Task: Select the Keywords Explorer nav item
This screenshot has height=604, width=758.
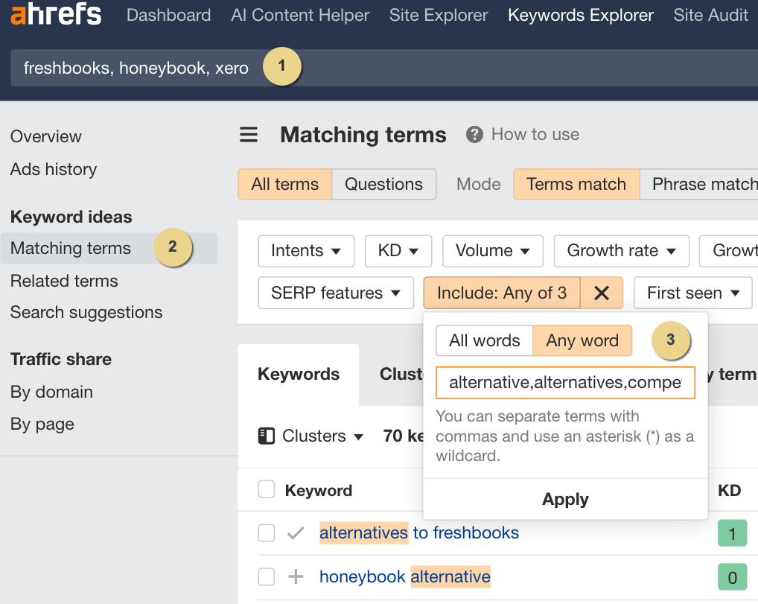Action: point(580,15)
